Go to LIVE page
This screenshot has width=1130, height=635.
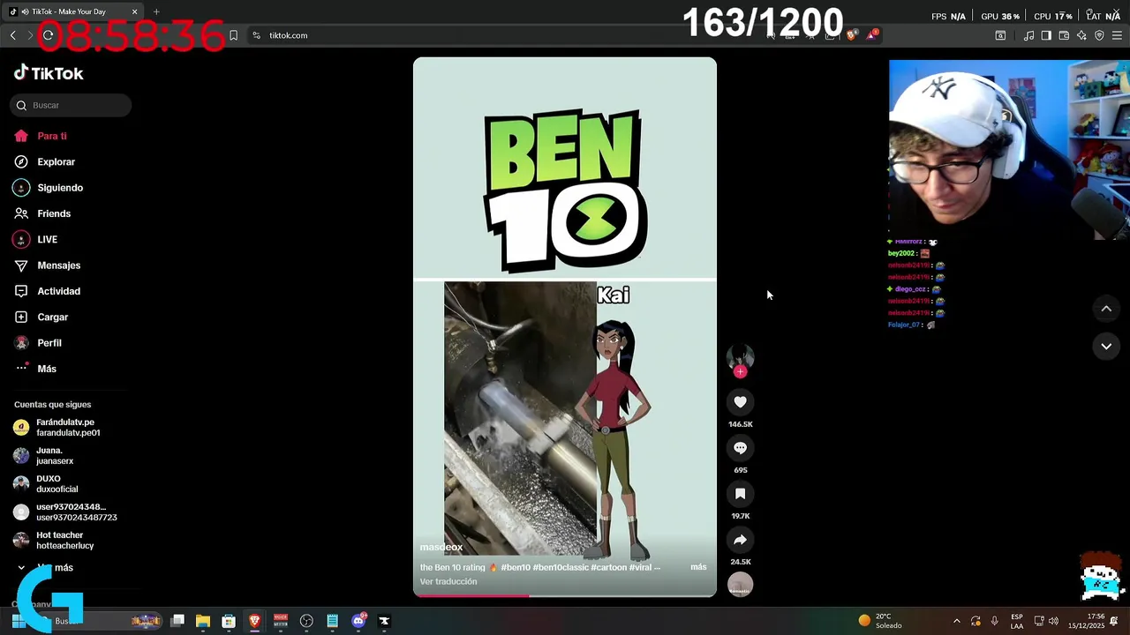coord(35,239)
